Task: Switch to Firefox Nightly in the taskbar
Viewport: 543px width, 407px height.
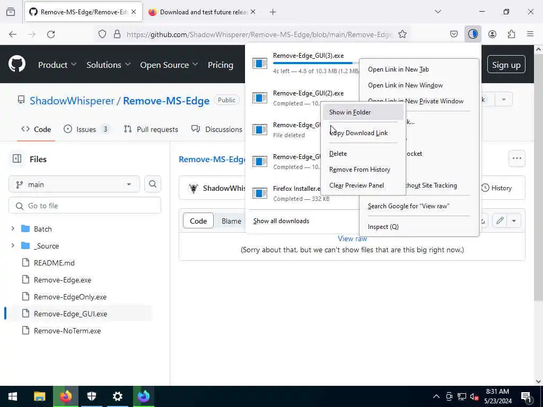Action: coord(143,396)
